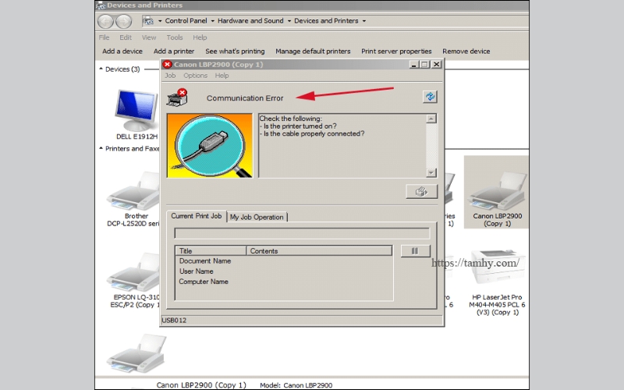Click the Contents column header
The height and width of the screenshot is (390, 624).
pos(320,250)
